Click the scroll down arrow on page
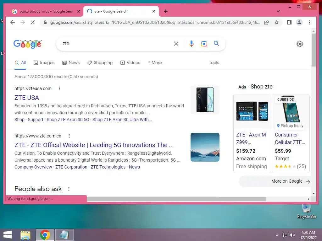The image size is (322, 241). [x=314, y=193]
